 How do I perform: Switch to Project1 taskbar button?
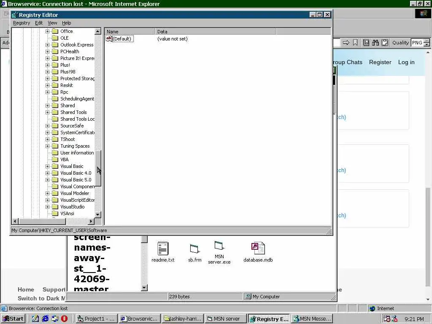pos(97,319)
